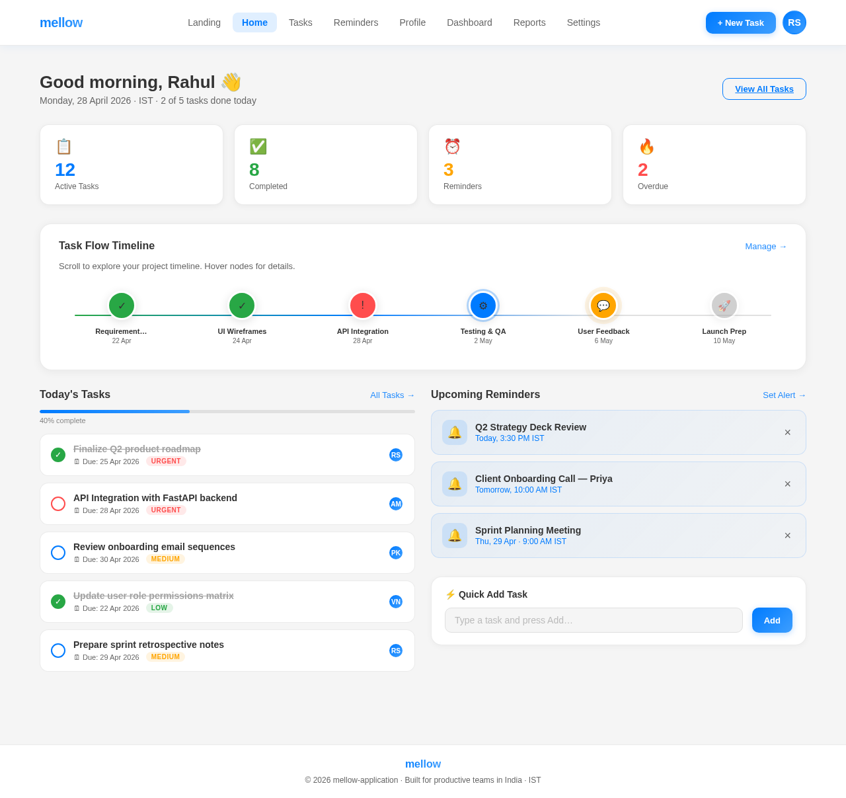This screenshot has height=798, width=846.
Task: Click the + New Task button
Action: [741, 22]
